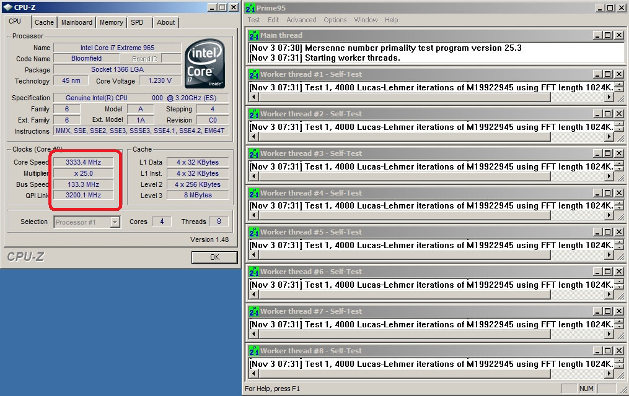Minimize the Worker thread #3 window
The image size is (629, 396).
[x=598, y=153]
